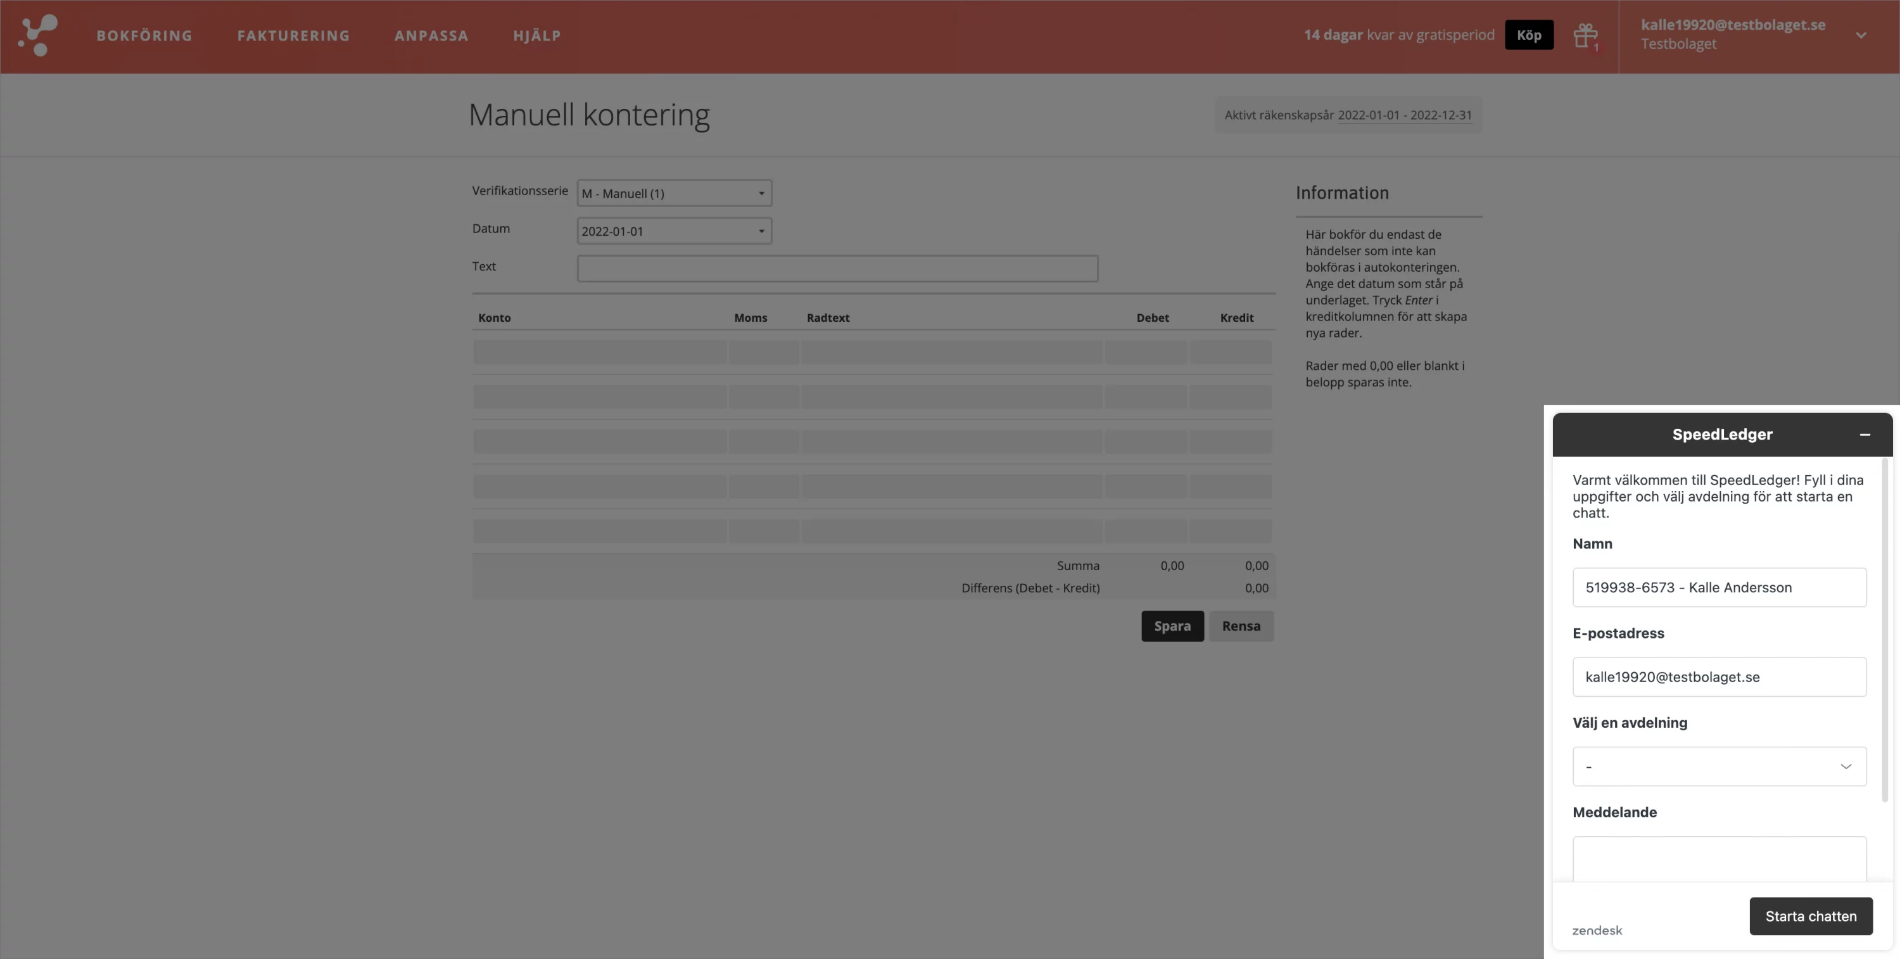Open the gift box notifications icon
The image size is (1900, 959).
point(1585,35)
